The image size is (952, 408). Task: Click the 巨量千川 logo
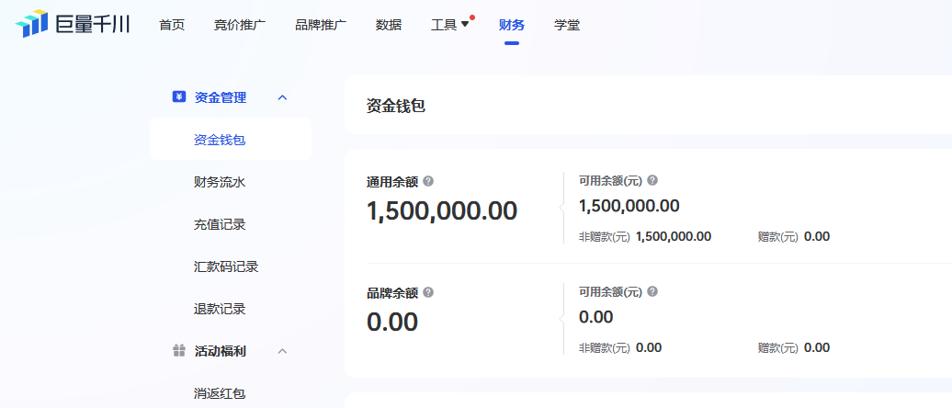(73, 24)
